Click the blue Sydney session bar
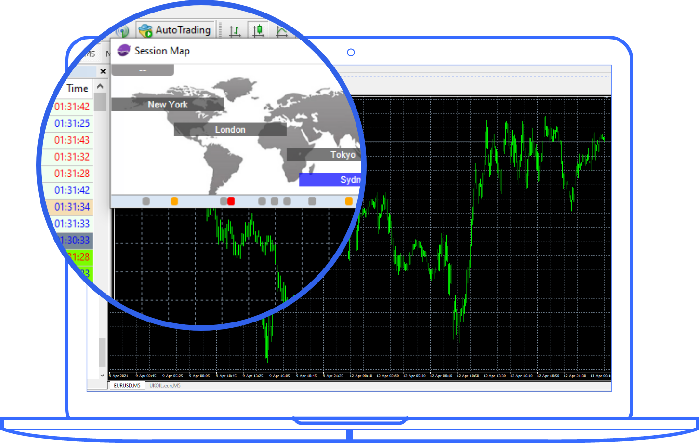The height and width of the screenshot is (443, 699). pyautogui.click(x=331, y=180)
